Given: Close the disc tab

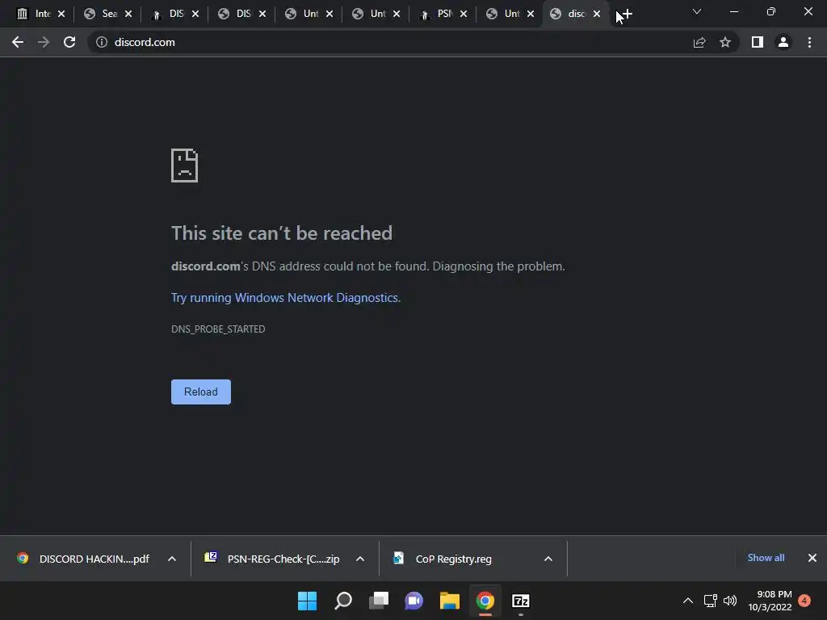Looking at the screenshot, I should (597, 15).
